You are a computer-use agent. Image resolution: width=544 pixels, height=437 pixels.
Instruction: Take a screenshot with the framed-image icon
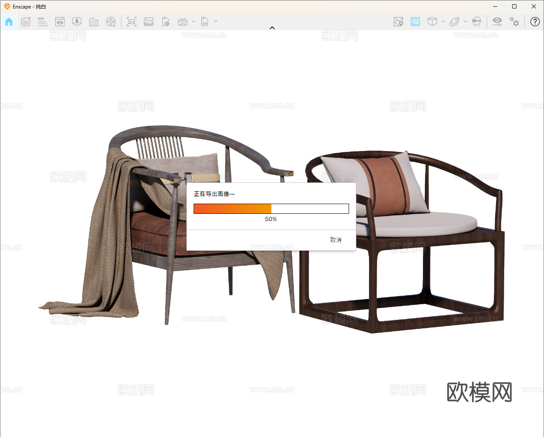[132, 22]
